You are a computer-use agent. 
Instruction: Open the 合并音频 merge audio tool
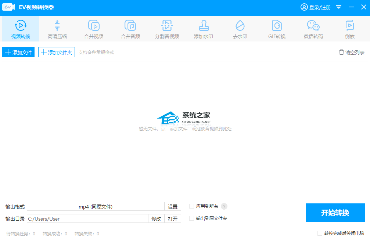tap(130, 29)
